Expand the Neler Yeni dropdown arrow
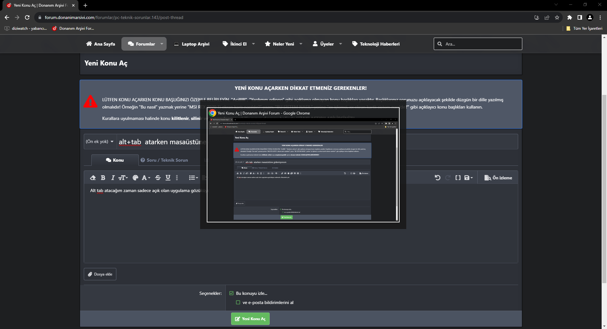 point(301,44)
